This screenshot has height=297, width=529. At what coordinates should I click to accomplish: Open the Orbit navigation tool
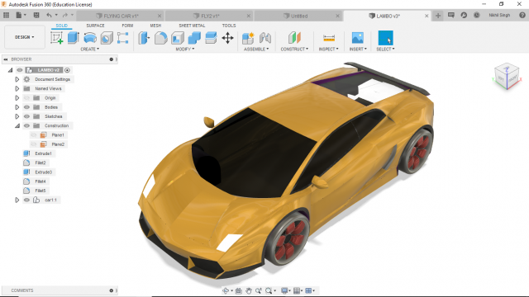226,290
